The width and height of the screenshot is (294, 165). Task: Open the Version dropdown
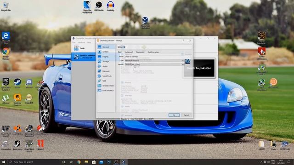[x=154, y=64]
